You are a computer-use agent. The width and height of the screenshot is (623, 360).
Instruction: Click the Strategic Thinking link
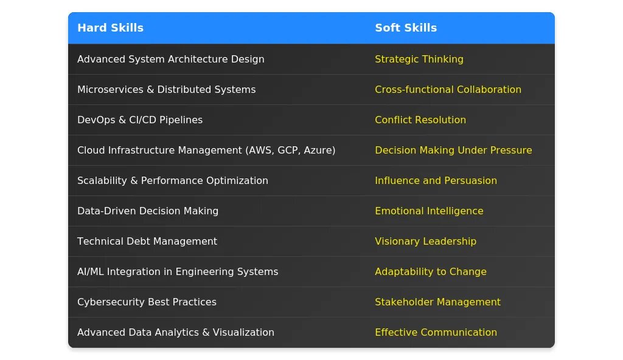click(419, 59)
